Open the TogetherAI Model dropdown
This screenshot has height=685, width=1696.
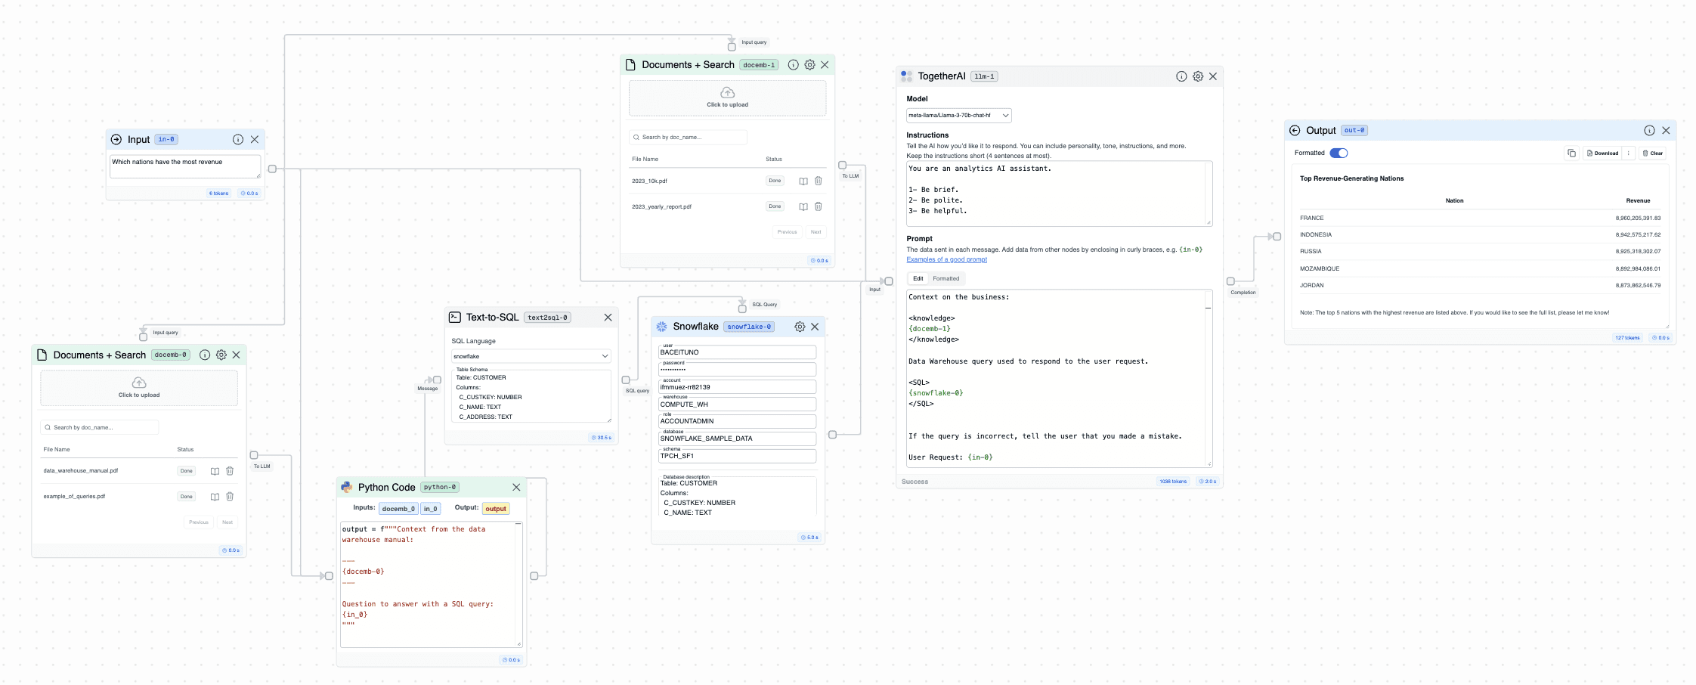point(958,116)
